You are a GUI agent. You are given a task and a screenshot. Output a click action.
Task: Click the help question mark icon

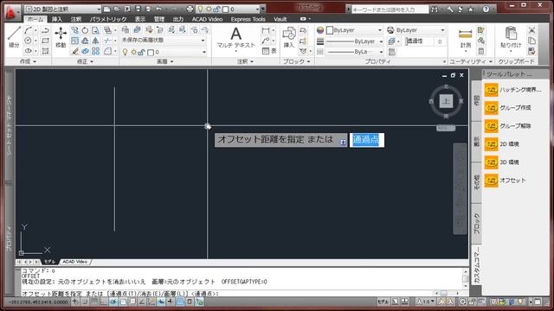tap(486, 10)
